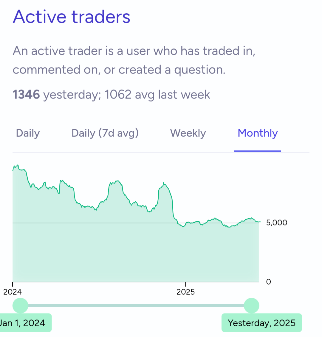Screen dimensions: 322x337
Task: Click the chart's first peak at start of 2024
Action: pyautogui.click(x=18, y=165)
